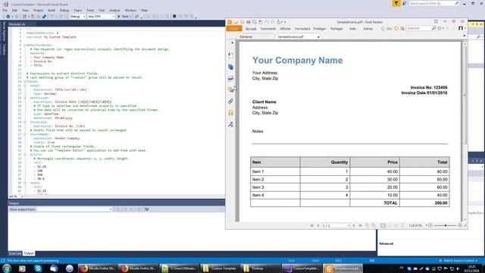The width and height of the screenshot is (485, 273).
Task: Click the volume icon in system tray
Action: click(458, 268)
